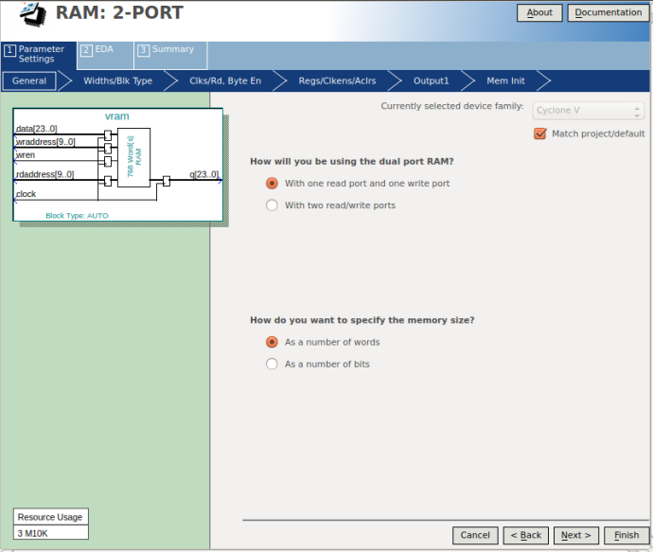Image resolution: width=653 pixels, height=552 pixels.
Task: Click the data input register symbol
Action: tap(108, 135)
